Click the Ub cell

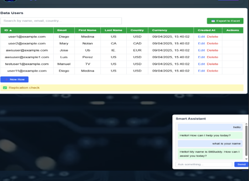point(88,51)
